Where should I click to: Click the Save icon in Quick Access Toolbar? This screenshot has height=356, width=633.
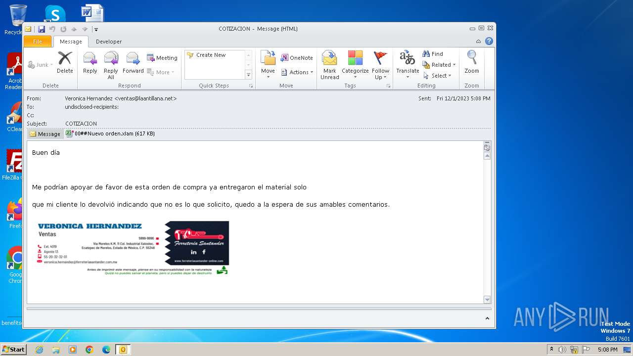tap(42, 29)
